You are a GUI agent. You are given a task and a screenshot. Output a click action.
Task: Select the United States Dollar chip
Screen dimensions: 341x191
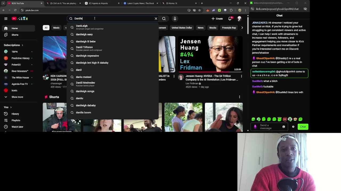point(182,28)
